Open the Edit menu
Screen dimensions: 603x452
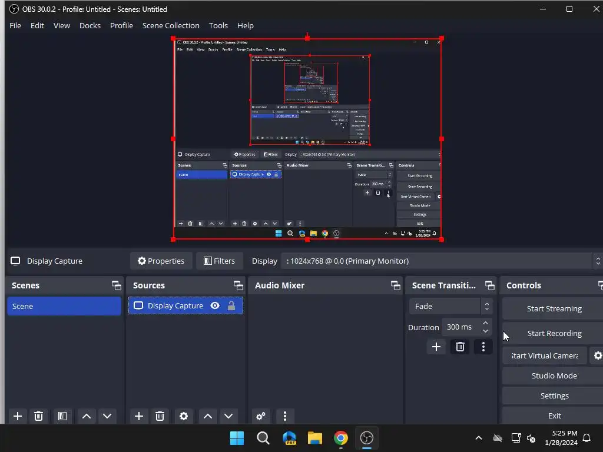(37, 26)
